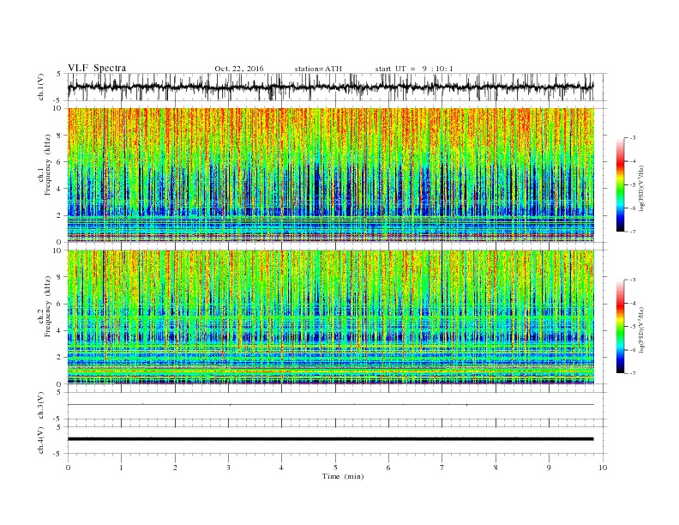Click the "-7" label on ch.1 colorbar

tap(633, 232)
